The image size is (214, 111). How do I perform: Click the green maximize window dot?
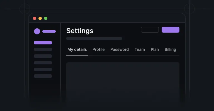pyautogui.click(x=46, y=18)
